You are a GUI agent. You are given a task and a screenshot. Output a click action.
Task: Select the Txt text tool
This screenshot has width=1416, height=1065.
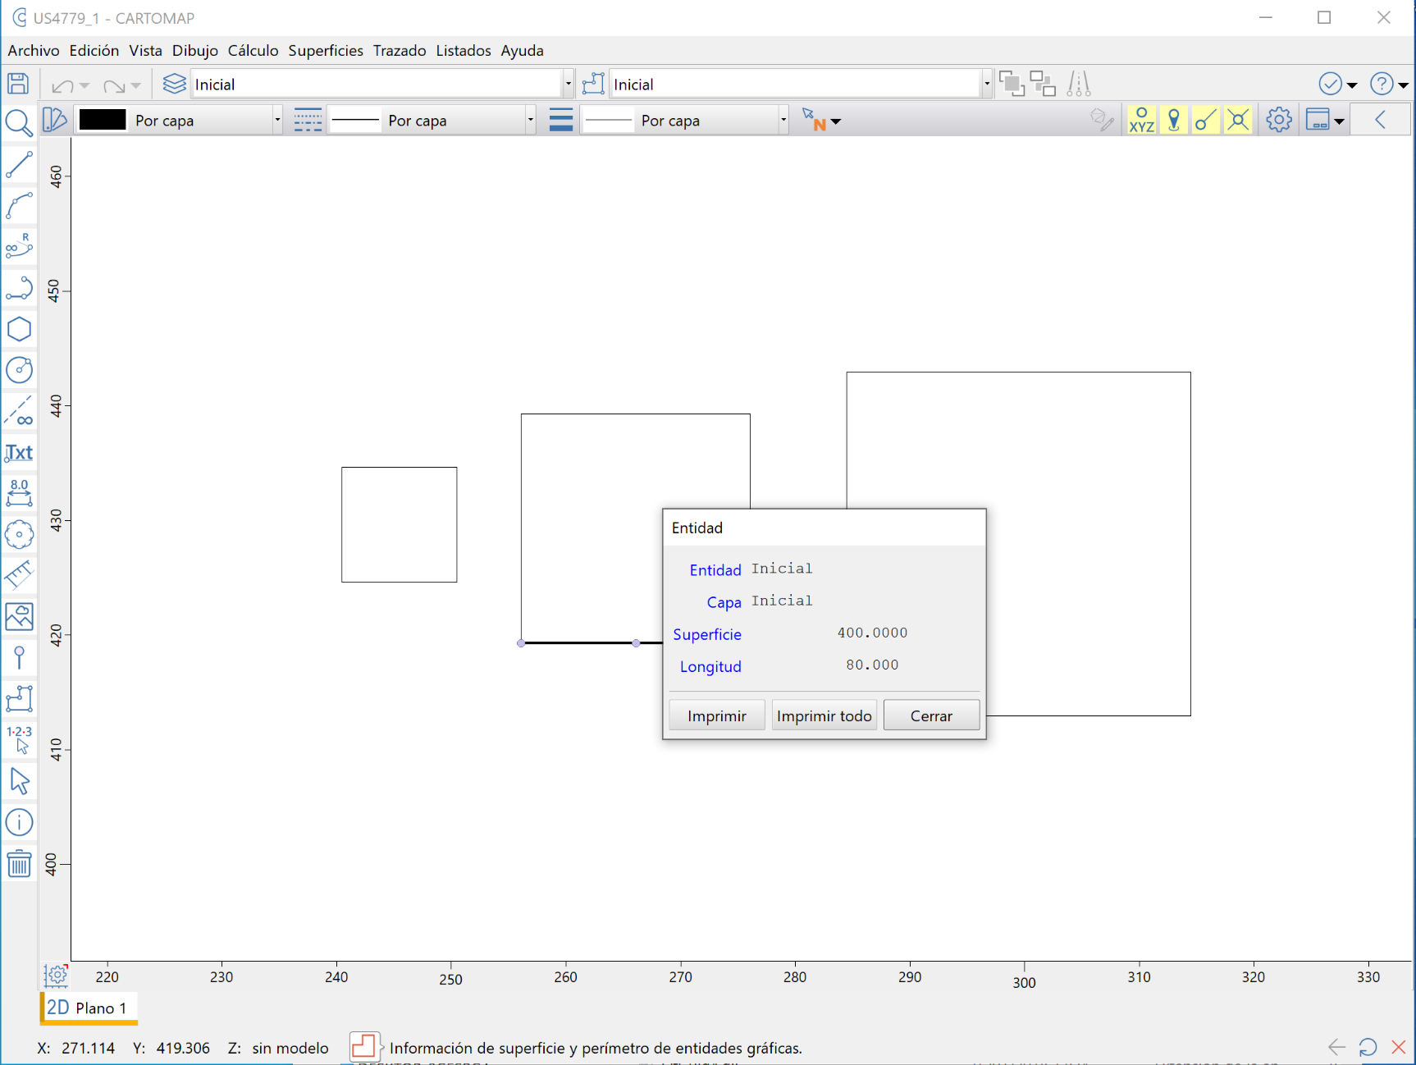19,452
